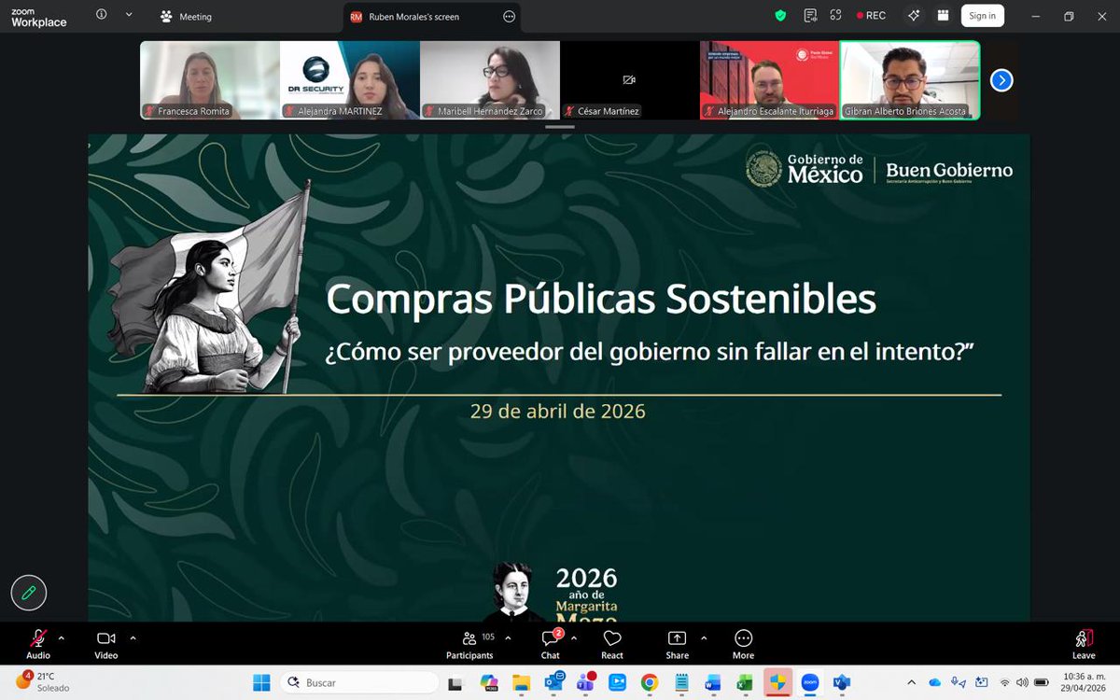Select Maribell Hernández Zarco's video thumbnail
Image resolution: width=1120 pixels, height=700 pixels.
[490, 80]
